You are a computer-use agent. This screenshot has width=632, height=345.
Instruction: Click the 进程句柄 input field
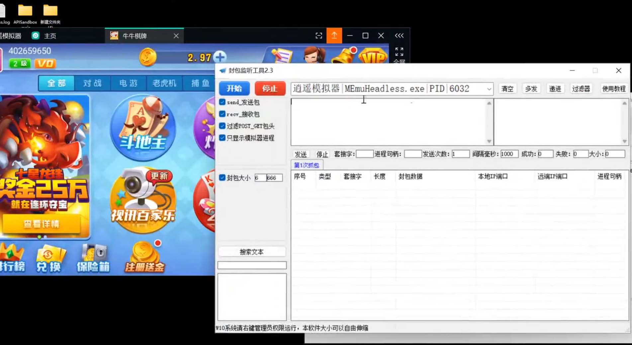[x=412, y=154]
